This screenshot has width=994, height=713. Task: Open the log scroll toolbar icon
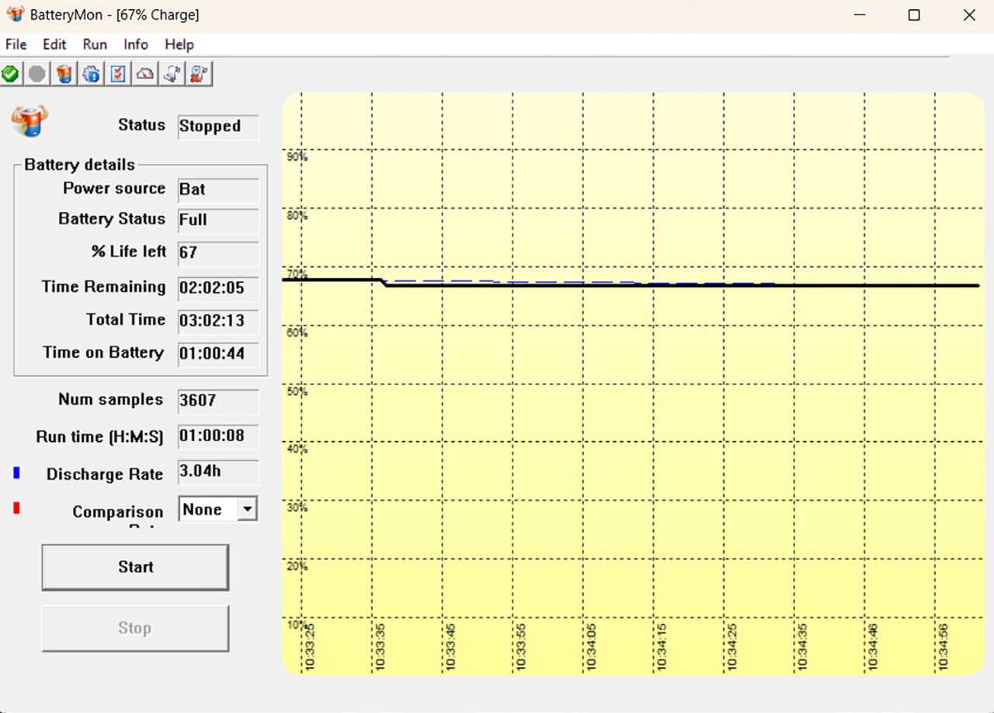point(172,75)
